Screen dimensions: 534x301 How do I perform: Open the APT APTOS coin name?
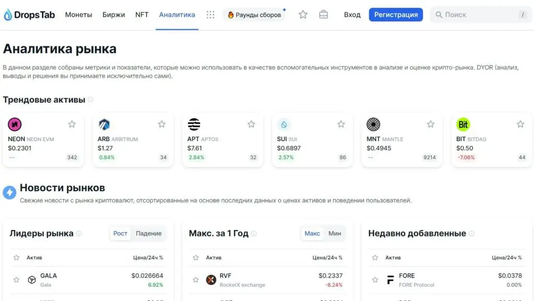(x=203, y=139)
